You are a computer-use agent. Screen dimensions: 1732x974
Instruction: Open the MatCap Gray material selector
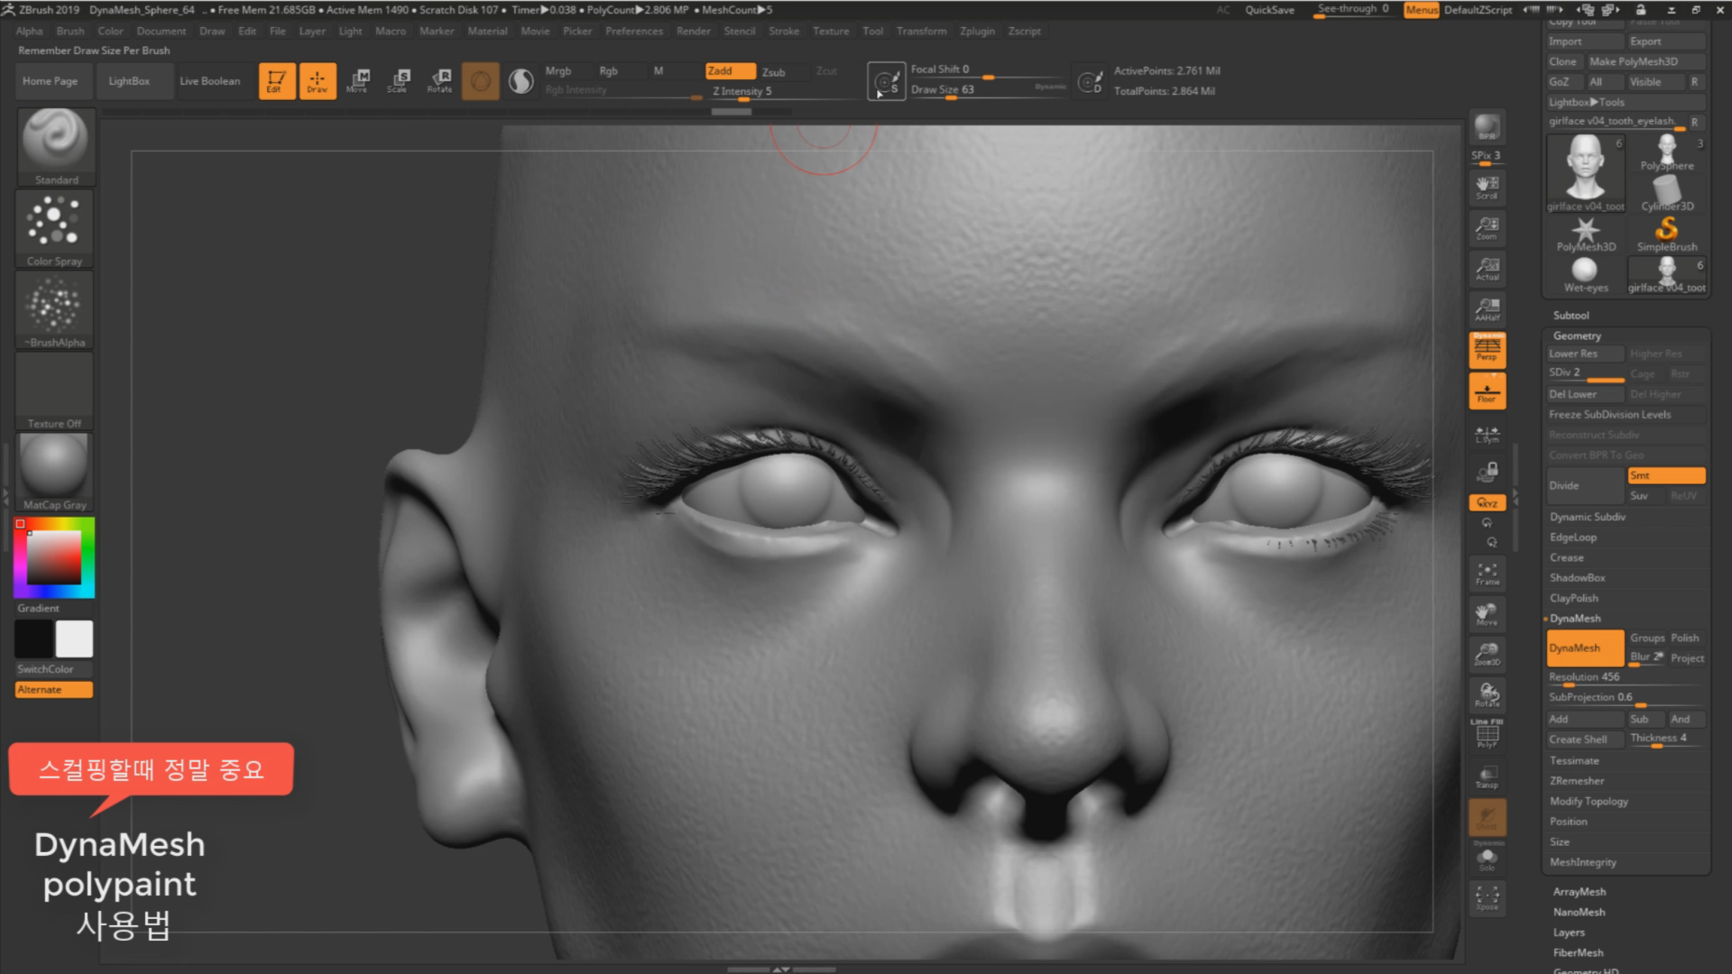55,471
